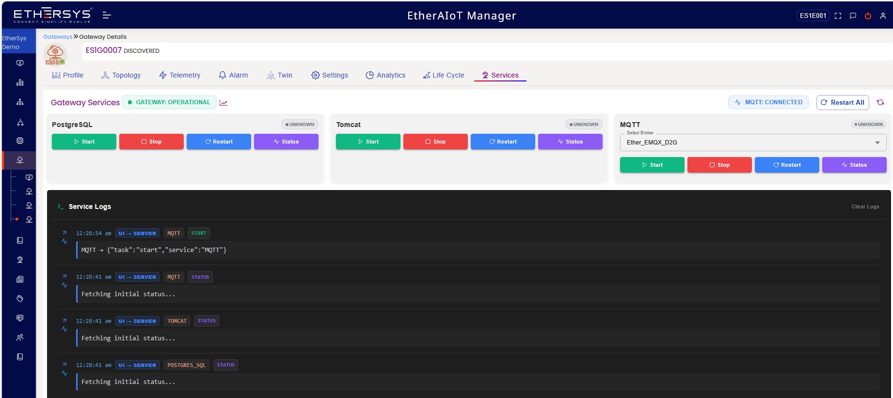Click the red refresh icon beside Restart All
893x398 pixels.
[880, 102]
